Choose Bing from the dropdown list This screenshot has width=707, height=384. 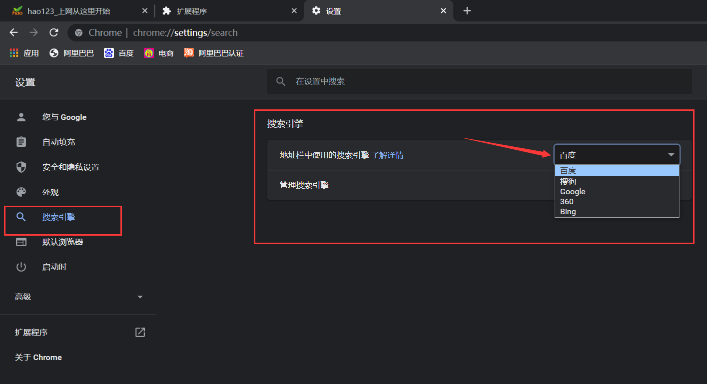pos(617,211)
